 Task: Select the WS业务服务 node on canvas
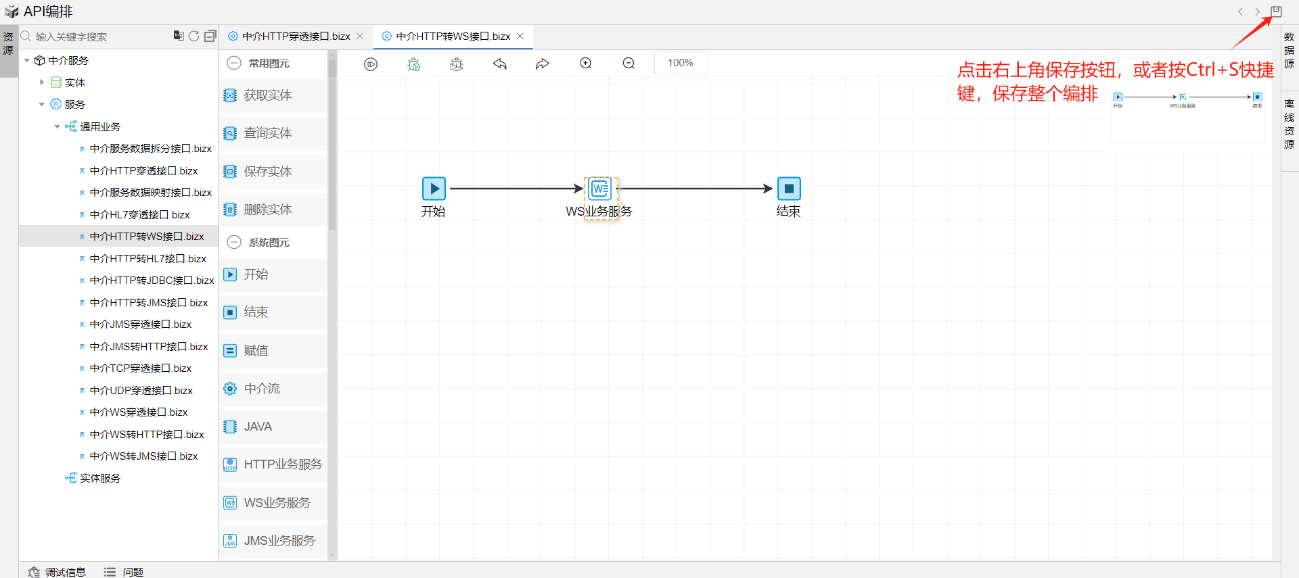point(599,189)
